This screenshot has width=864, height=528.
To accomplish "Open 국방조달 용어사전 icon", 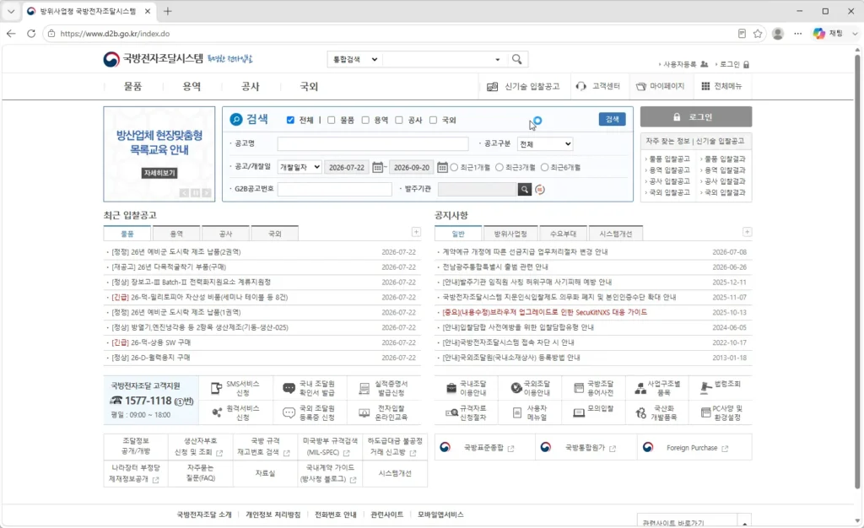I will pos(579,388).
